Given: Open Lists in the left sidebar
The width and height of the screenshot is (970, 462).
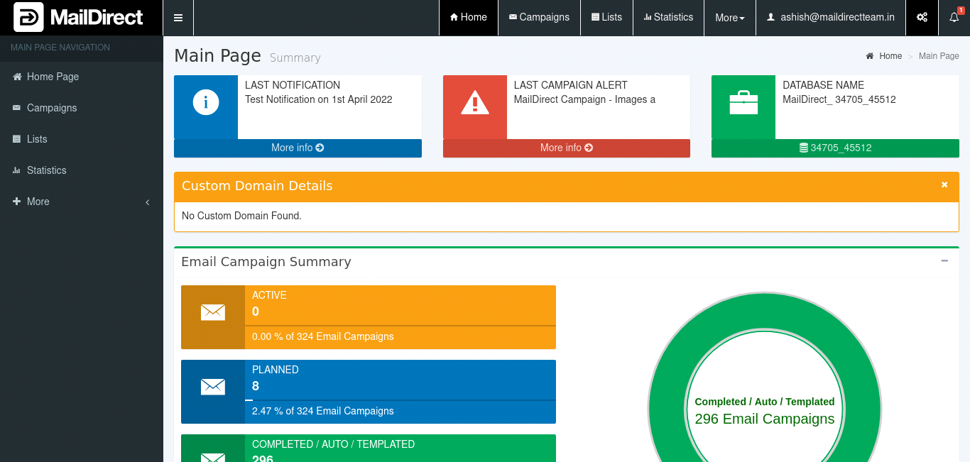Looking at the screenshot, I should point(37,139).
